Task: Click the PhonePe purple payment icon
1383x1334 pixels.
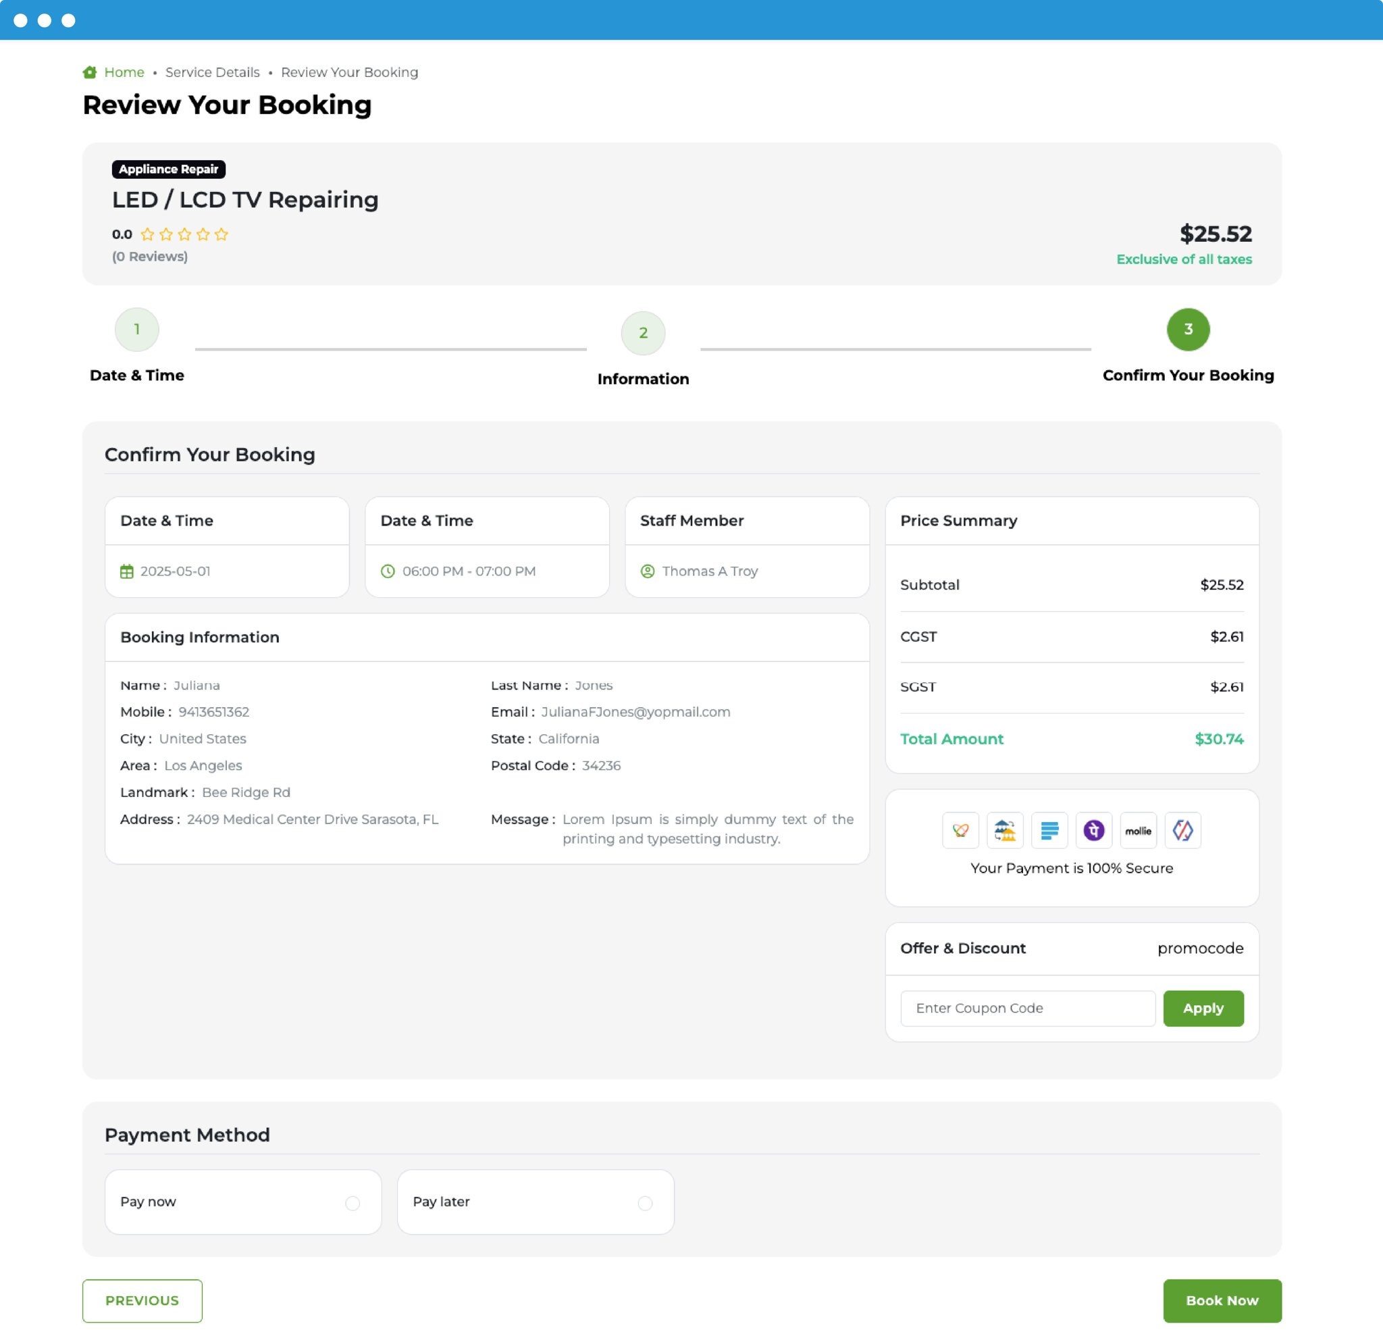Action: 1093,830
